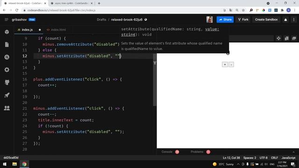Click line number 16 in gutter
Screen dimensions: 299x168
(x=25, y=79)
